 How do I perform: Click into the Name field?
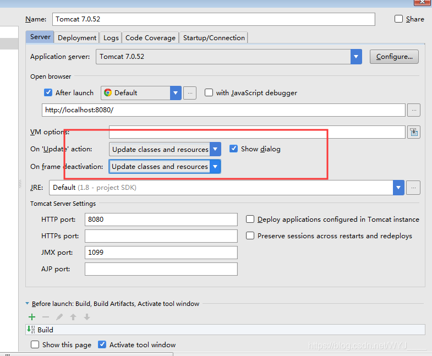(214, 19)
